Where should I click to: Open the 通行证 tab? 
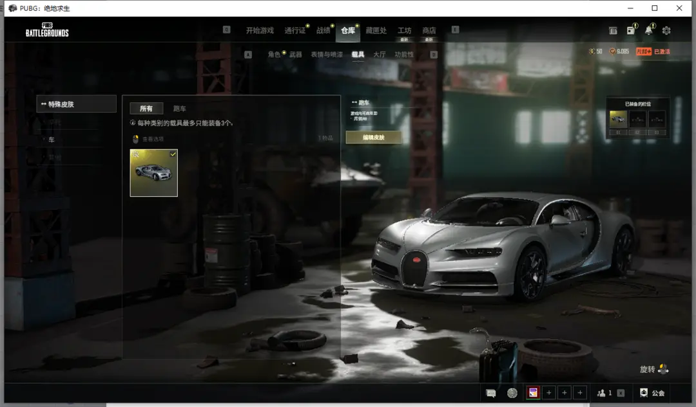[x=295, y=30]
